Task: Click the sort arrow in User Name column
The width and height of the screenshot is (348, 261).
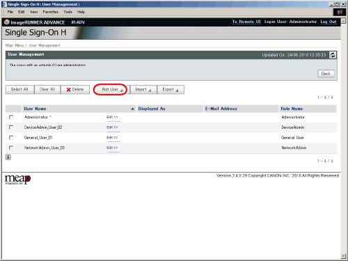Action: coord(132,109)
